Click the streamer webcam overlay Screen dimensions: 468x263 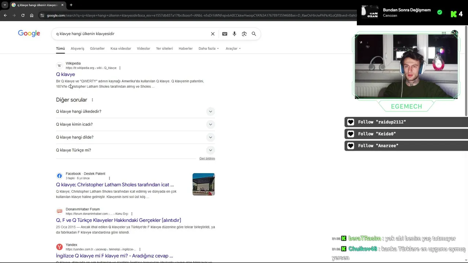pyautogui.click(x=406, y=66)
